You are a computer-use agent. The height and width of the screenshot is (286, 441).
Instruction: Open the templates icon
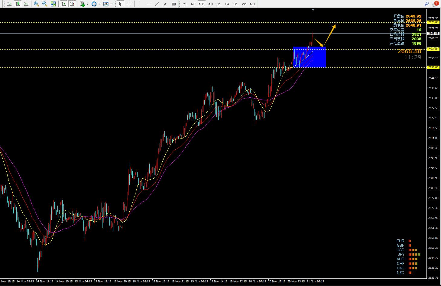pos(106,4)
